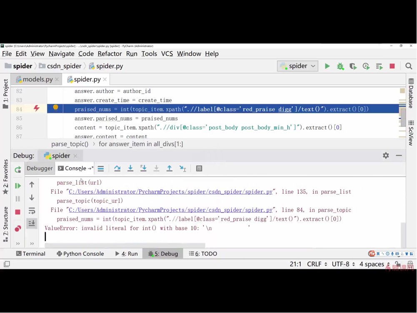Open spider.py link at line 135
The width and height of the screenshot is (417, 313).
coord(170,192)
